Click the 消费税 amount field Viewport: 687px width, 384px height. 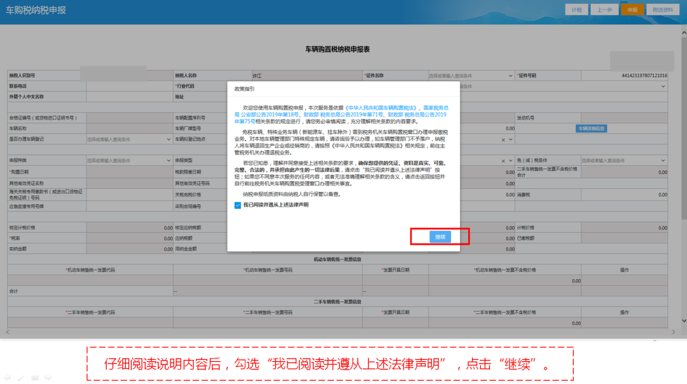[625, 195]
